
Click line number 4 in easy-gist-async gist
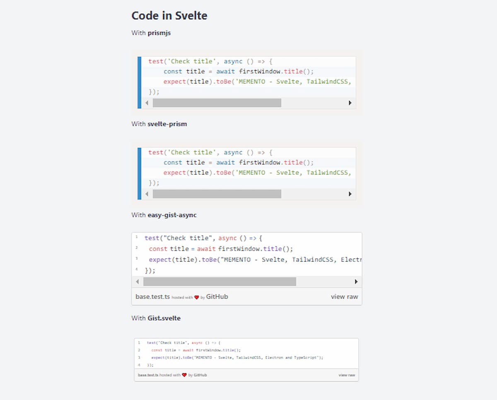[x=136, y=269]
